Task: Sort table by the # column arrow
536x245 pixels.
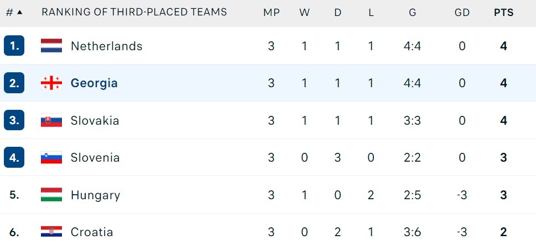Action: tap(20, 13)
